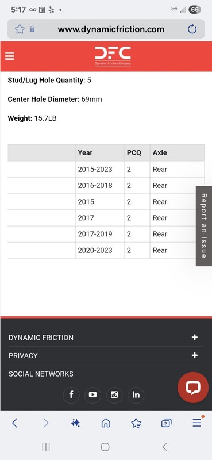This screenshot has width=212, height=460.
Task: Select the Social Networks footer heading
Action: pos(41,374)
